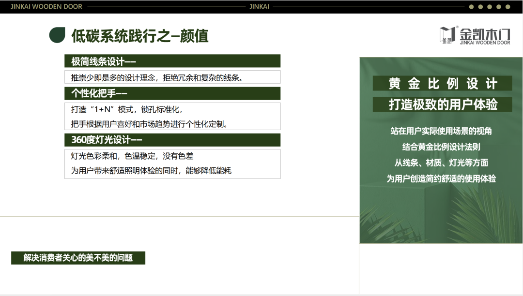Click the centered JINKAI header text
The width and height of the screenshot is (523, 296).
259,7
